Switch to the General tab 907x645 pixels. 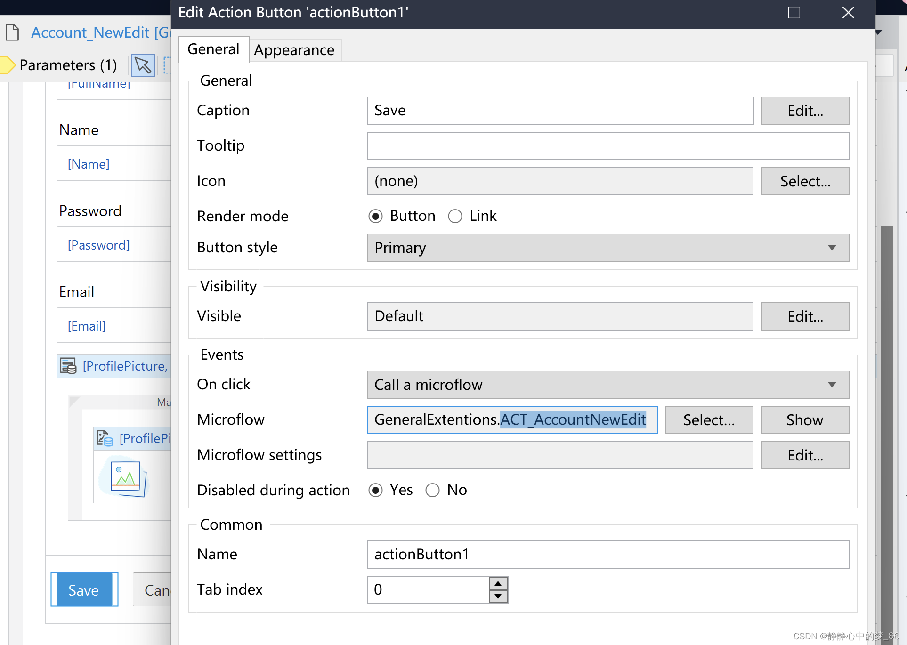point(213,49)
